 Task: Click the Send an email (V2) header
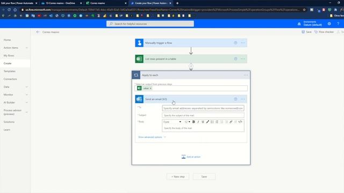point(191,99)
